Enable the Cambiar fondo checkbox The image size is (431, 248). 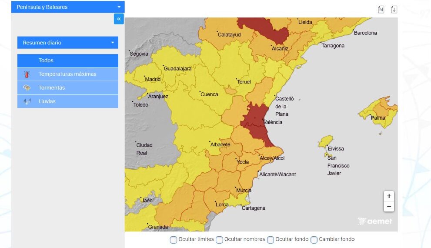pos(314,240)
